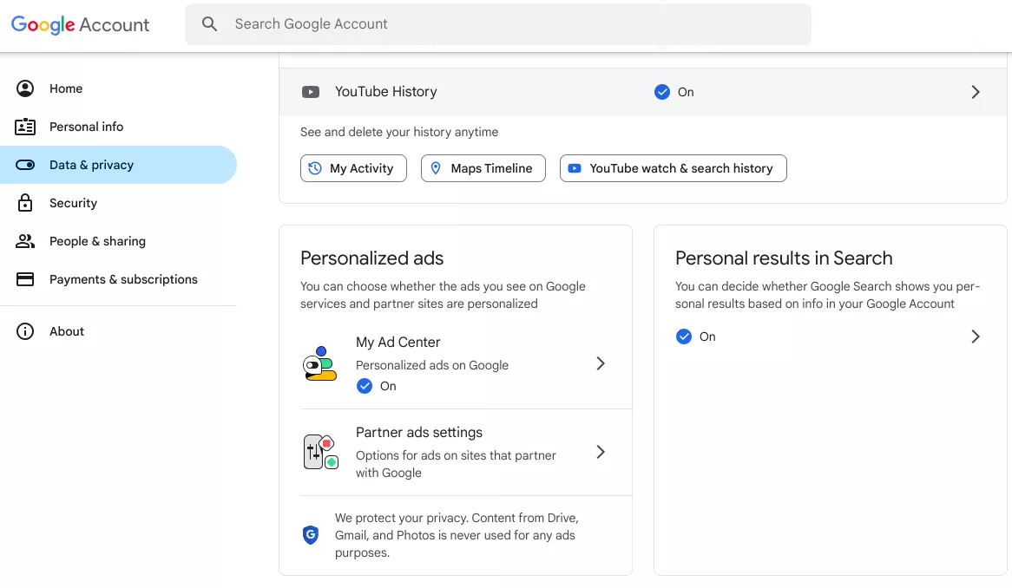Click the Google Account logo

click(80, 24)
